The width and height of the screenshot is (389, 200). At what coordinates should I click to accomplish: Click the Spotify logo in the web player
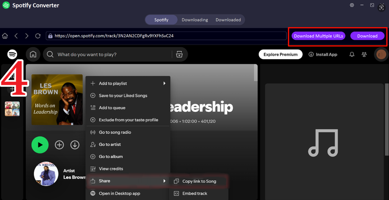[12, 54]
